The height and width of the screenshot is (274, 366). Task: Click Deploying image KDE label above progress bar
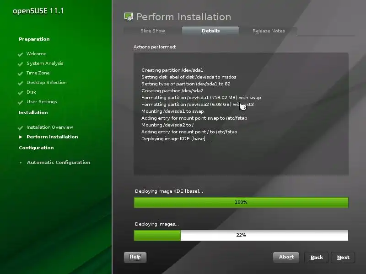point(169,191)
